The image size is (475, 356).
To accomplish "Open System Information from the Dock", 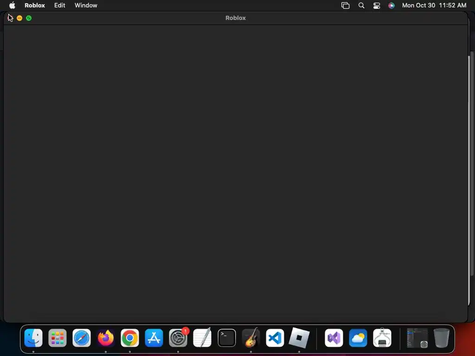I will 382,337.
